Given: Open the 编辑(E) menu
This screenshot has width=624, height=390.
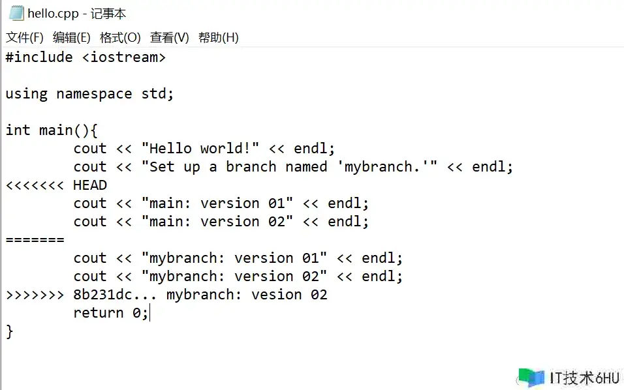Looking at the screenshot, I should tap(72, 38).
